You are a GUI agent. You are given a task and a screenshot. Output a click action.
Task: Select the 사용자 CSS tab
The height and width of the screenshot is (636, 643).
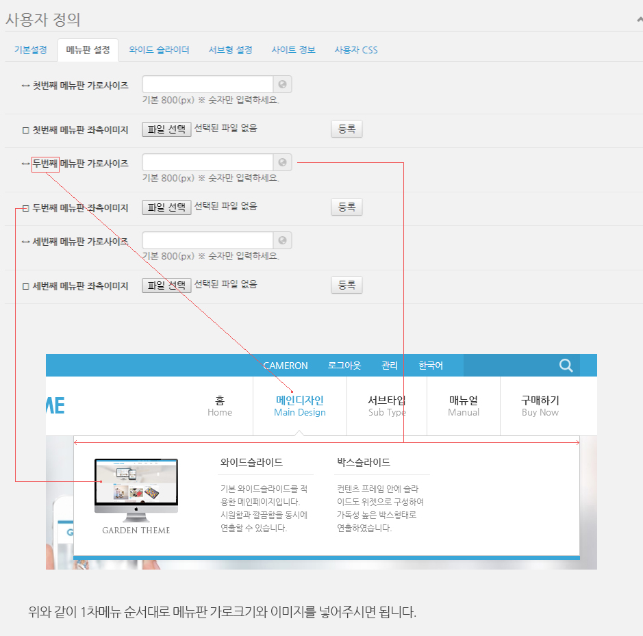355,50
